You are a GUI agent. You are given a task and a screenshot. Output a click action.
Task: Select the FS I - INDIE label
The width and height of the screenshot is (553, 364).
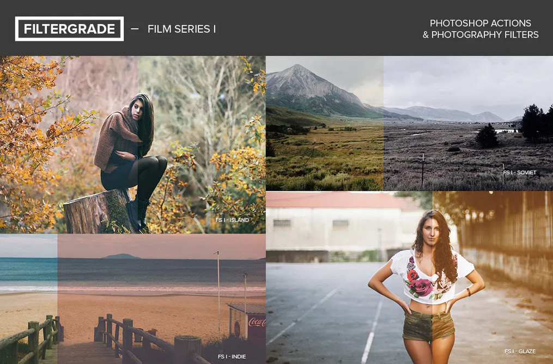[x=232, y=356]
